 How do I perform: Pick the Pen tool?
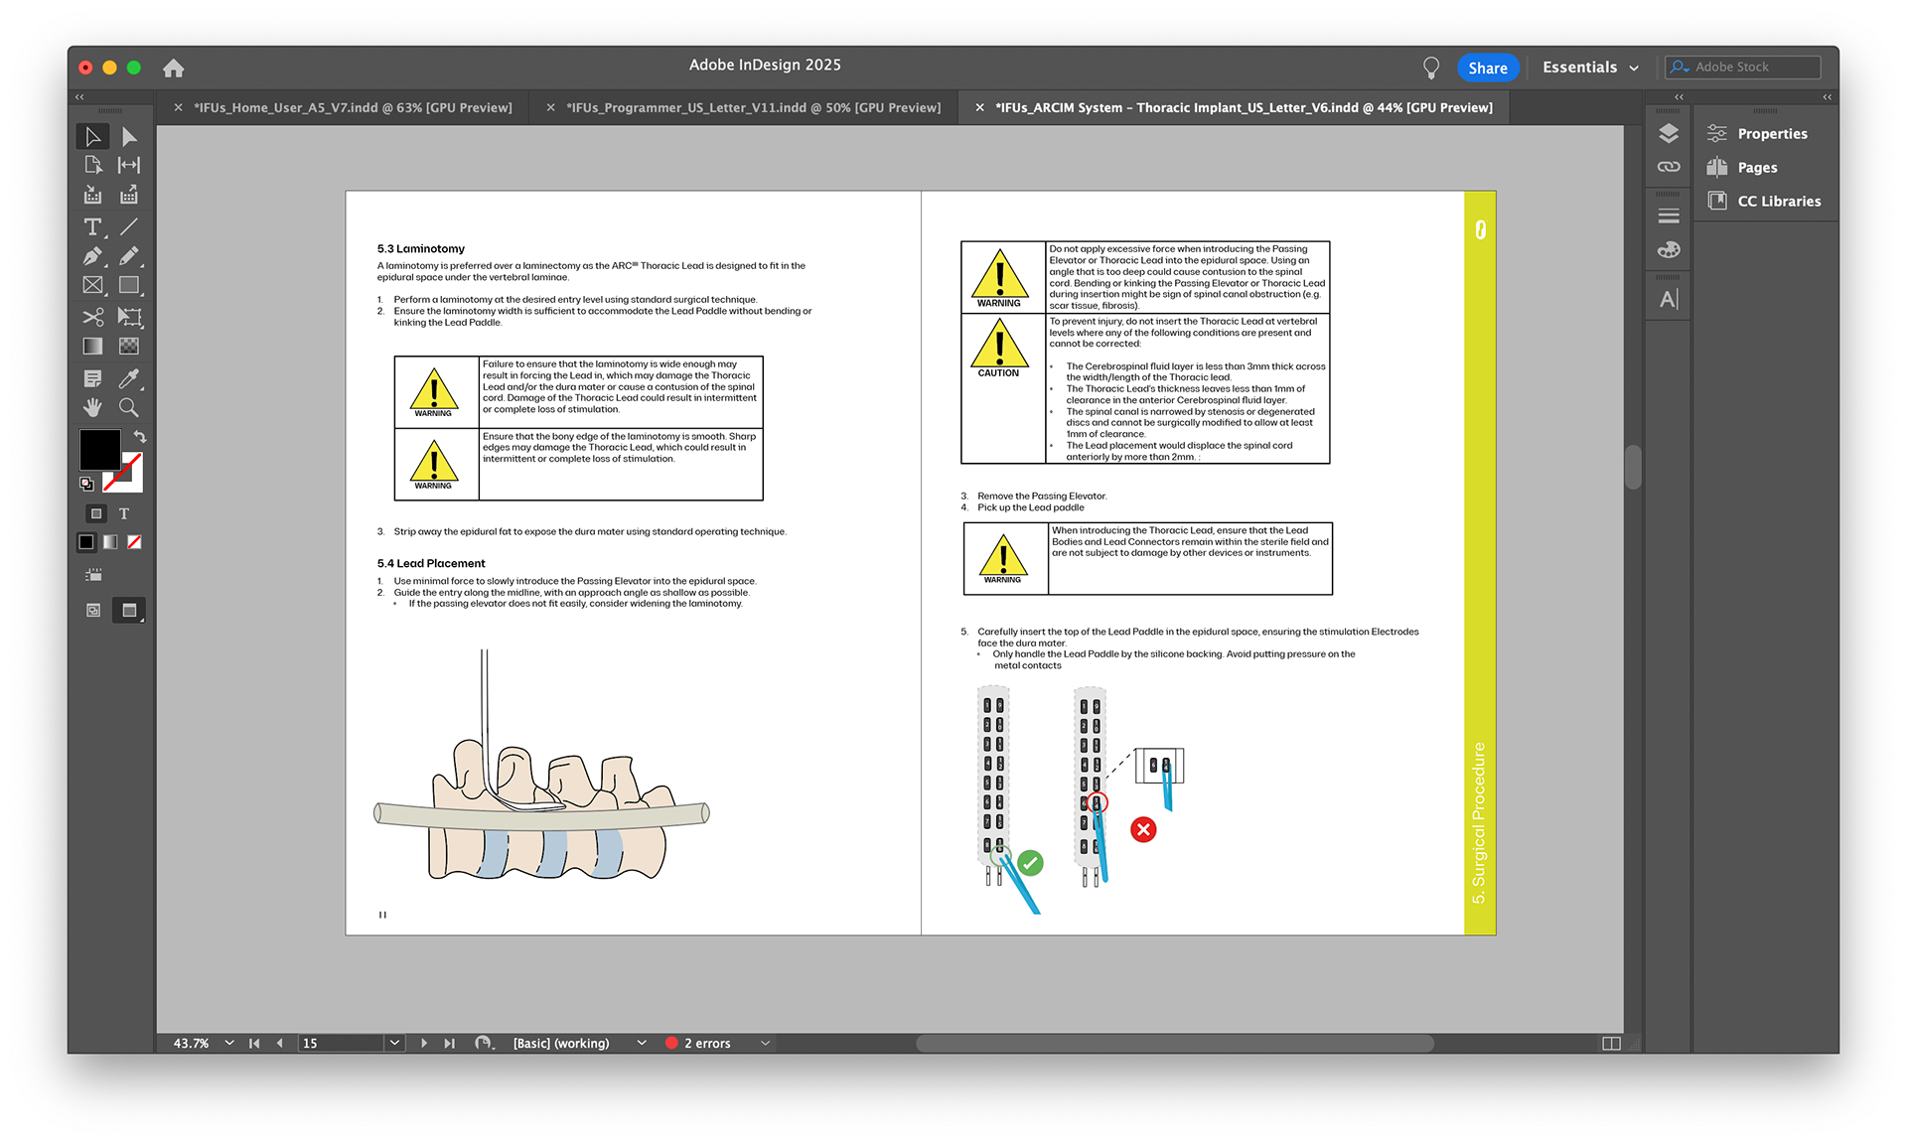[x=92, y=256]
